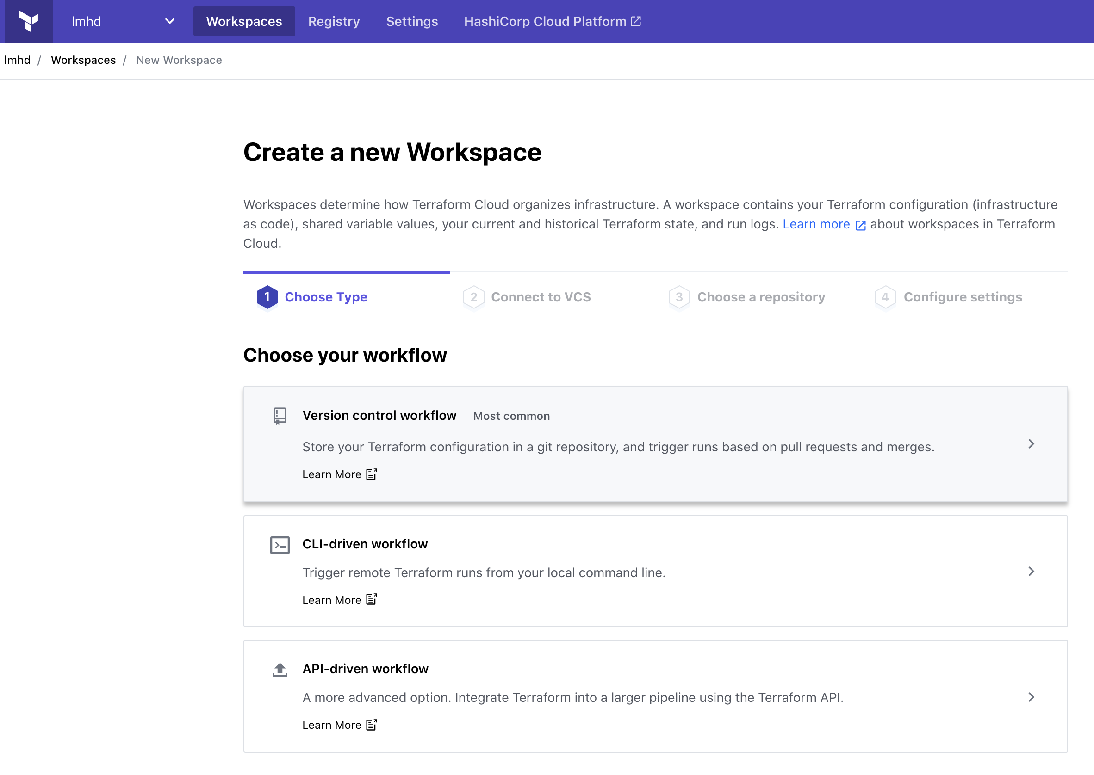
Task: Click the lmhd breadcrumb item
Action: [17, 60]
